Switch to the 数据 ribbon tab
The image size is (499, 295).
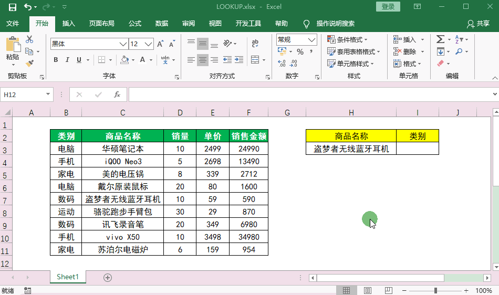162,24
